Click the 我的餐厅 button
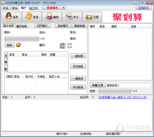This screenshot has width=154, height=137. click(63, 26)
